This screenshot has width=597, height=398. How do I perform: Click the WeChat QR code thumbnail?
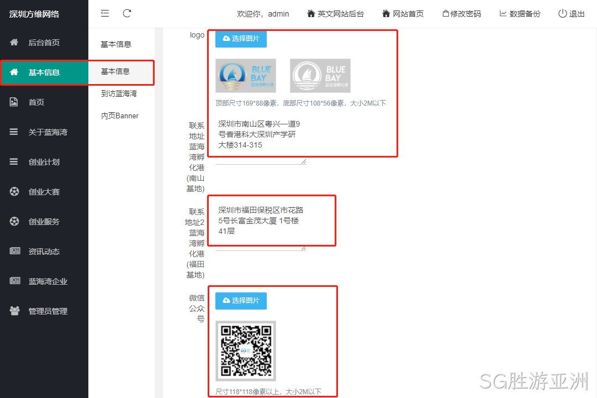(x=246, y=350)
